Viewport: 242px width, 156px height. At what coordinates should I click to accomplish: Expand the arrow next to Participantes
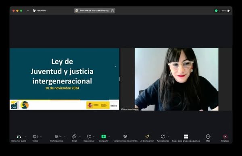[x=65, y=136]
